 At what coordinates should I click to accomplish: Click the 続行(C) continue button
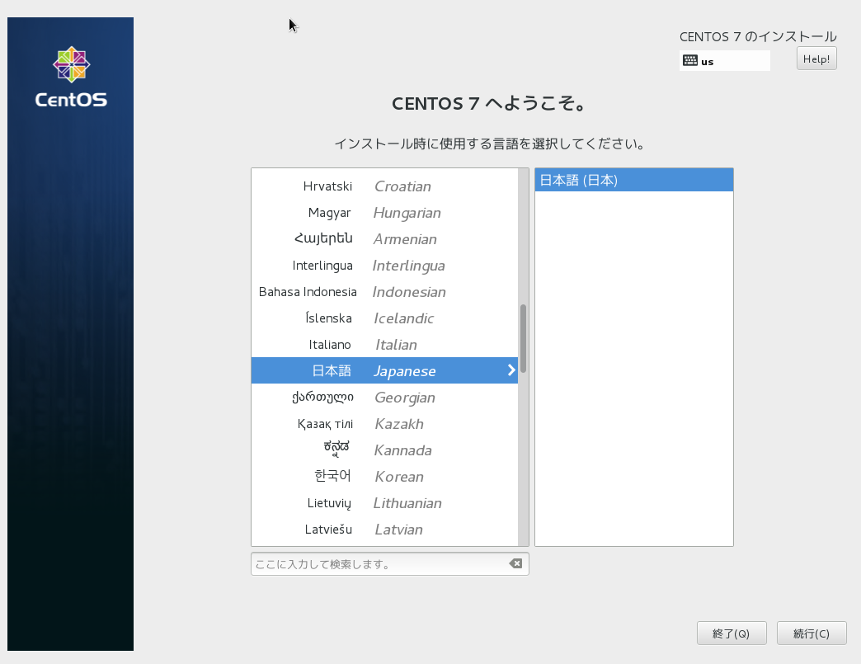coord(811,633)
